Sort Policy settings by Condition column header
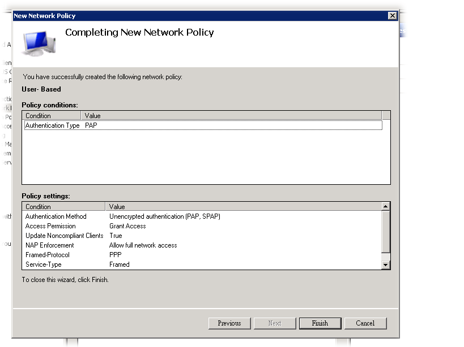This screenshot has width=464, height=347. [63, 207]
